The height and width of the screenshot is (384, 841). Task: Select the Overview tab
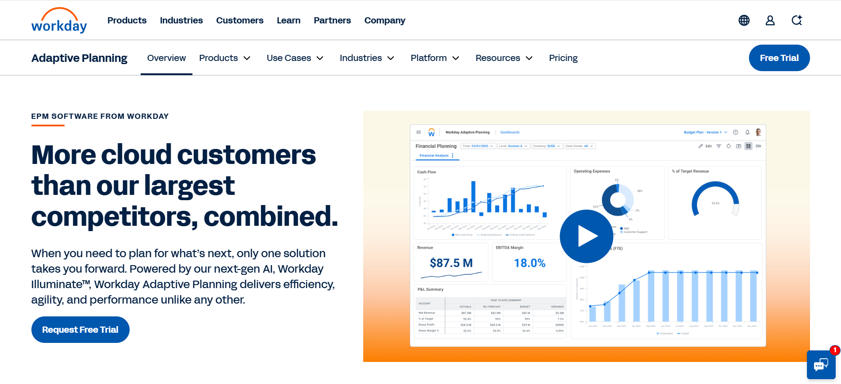click(166, 58)
